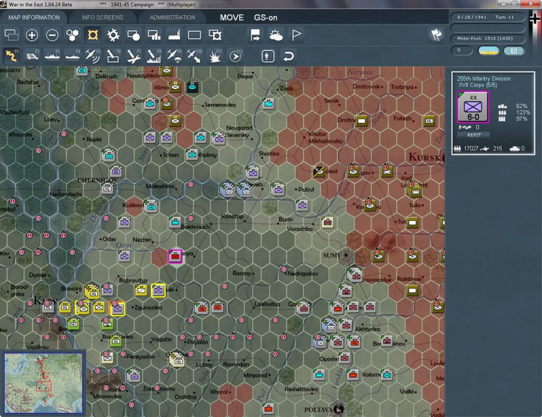This screenshot has height=417, width=542.
Task: Select the F8 bomb city mode icon
Action: [154, 56]
